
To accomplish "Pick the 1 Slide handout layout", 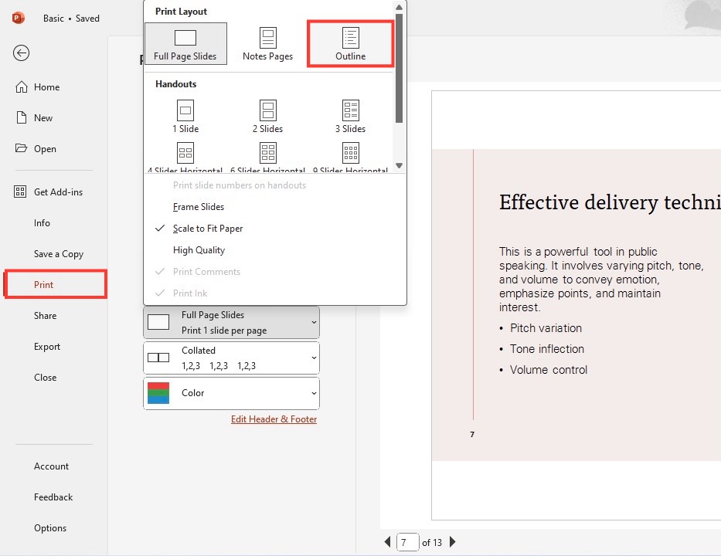I will click(185, 117).
